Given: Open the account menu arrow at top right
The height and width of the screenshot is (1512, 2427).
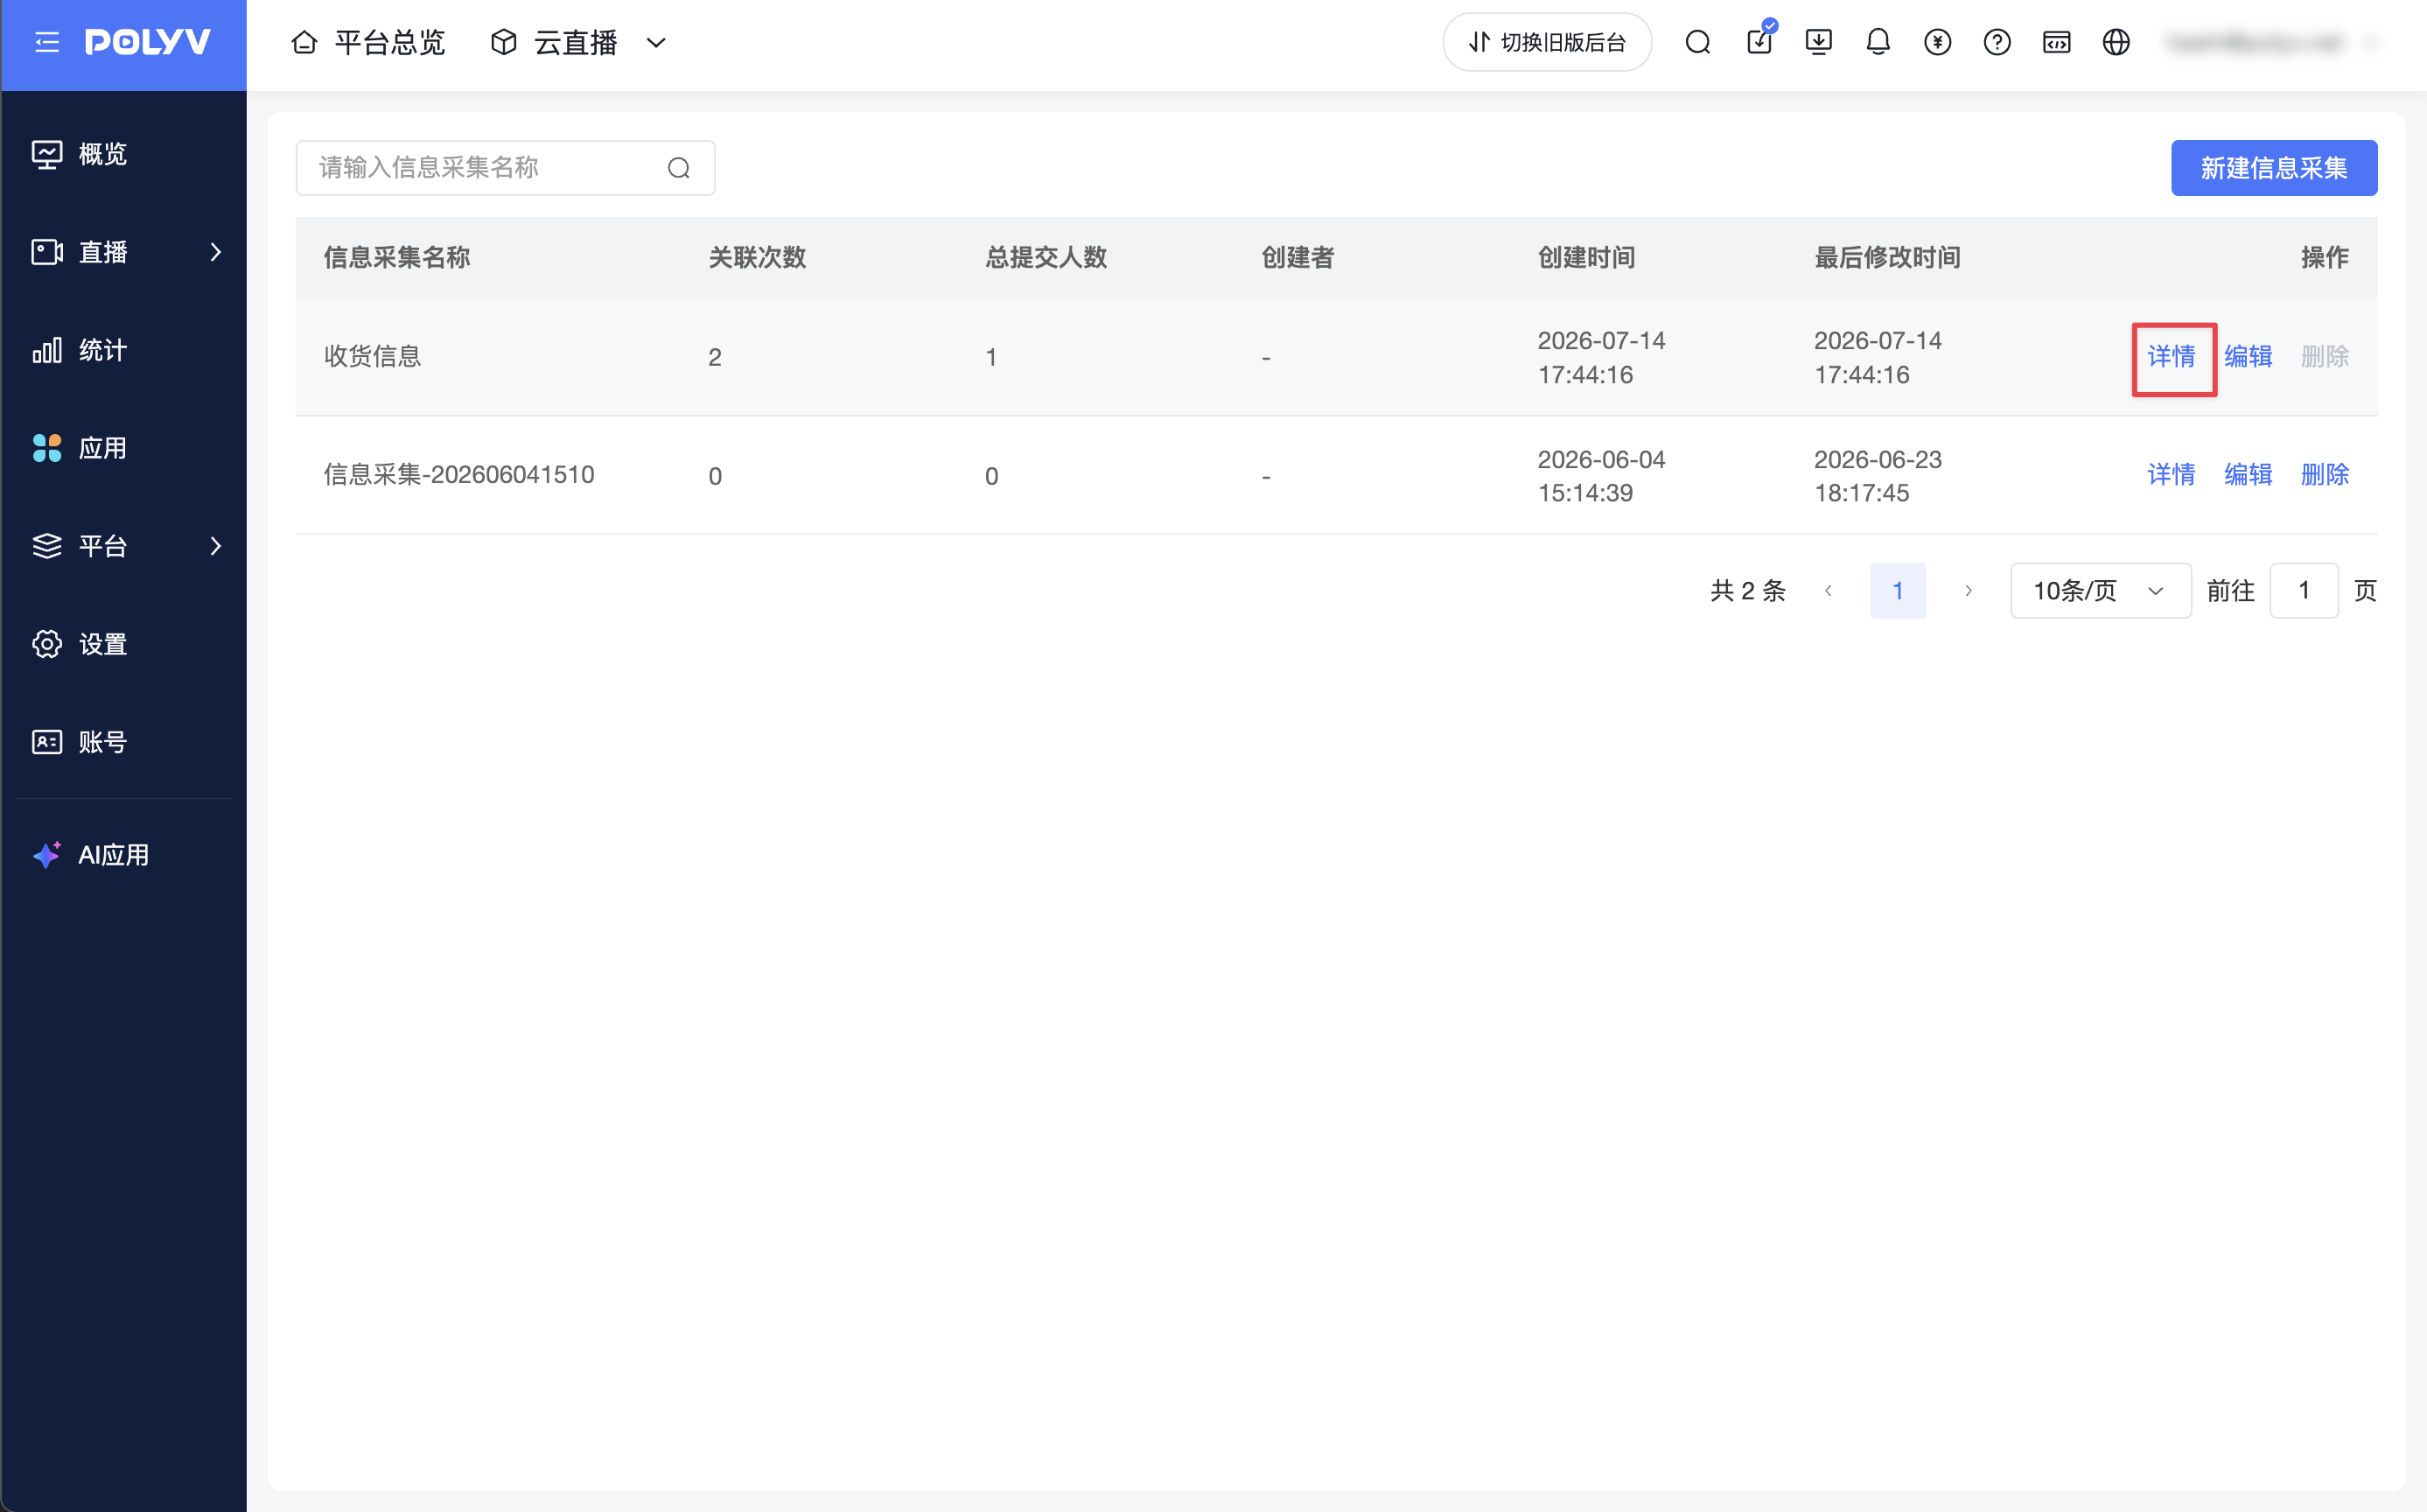Looking at the screenshot, I should tap(2371, 42).
